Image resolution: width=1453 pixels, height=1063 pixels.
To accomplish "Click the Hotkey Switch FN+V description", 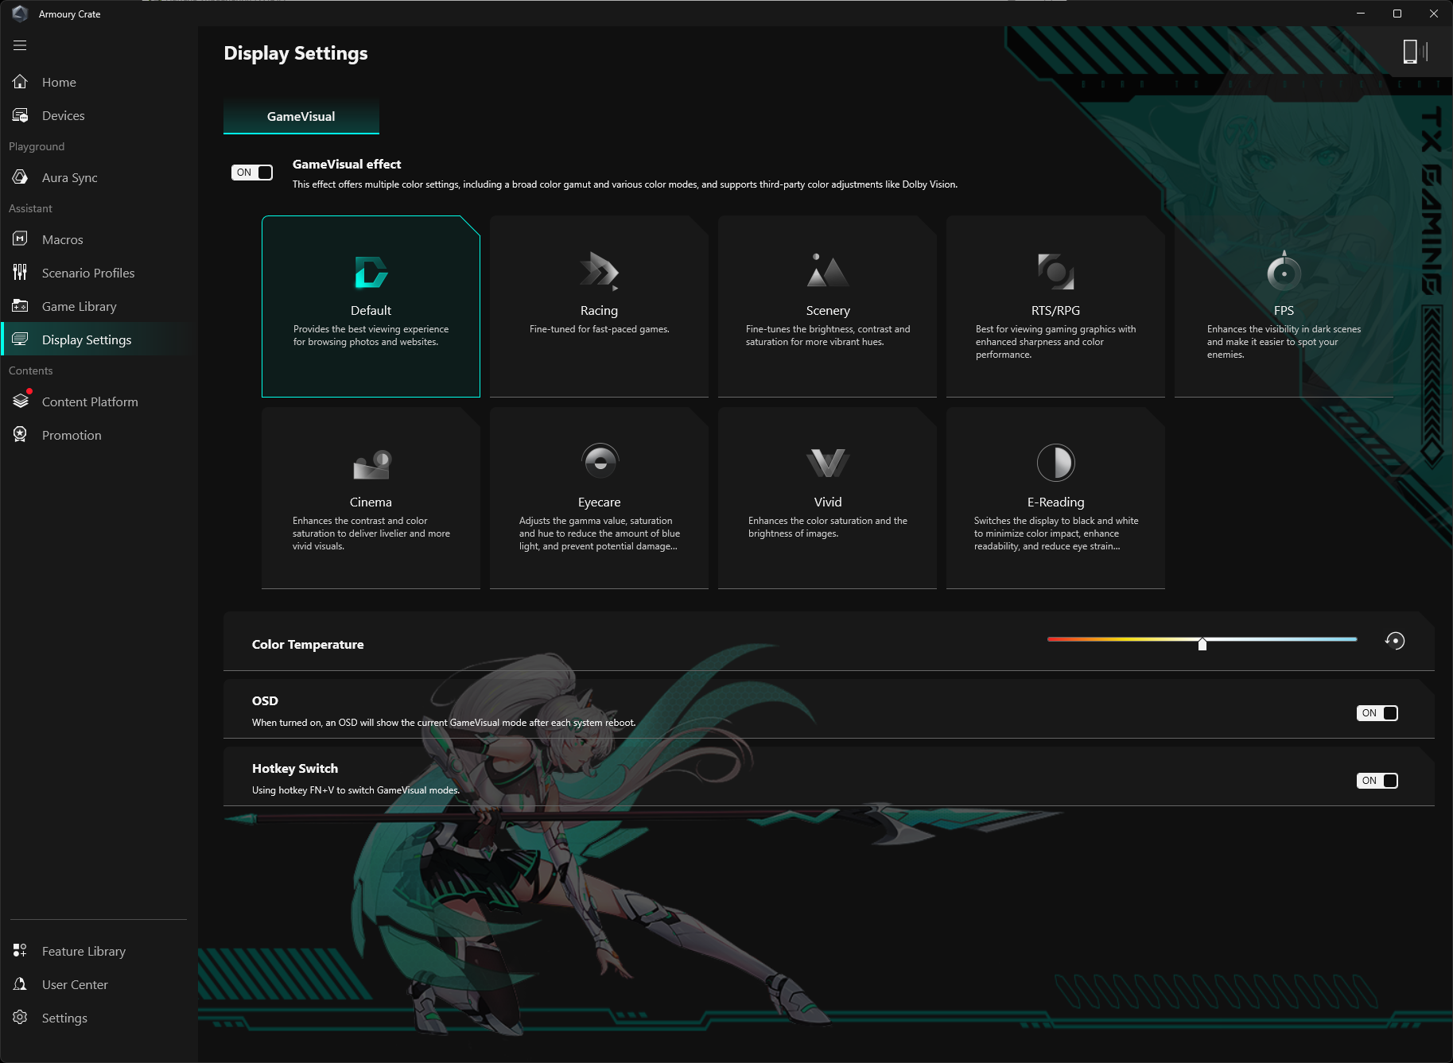I will click(355, 790).
